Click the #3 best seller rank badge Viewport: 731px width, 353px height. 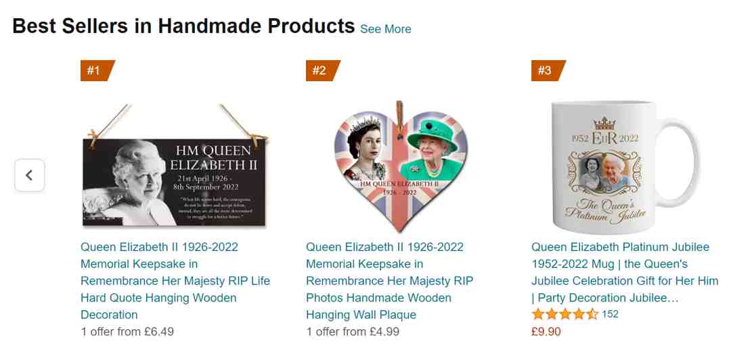548,70
